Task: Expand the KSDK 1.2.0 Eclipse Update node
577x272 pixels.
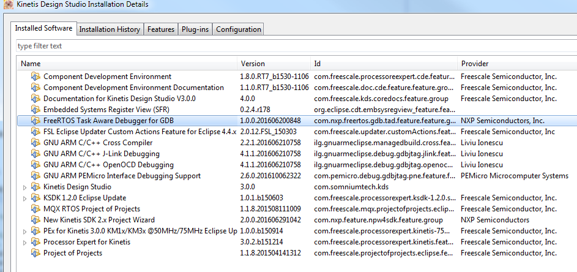Action: pyautogui.click(x=24, y=198)
